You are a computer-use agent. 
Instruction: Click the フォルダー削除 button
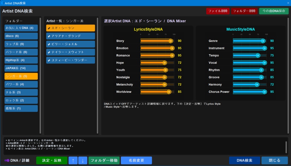coord(244,11)
